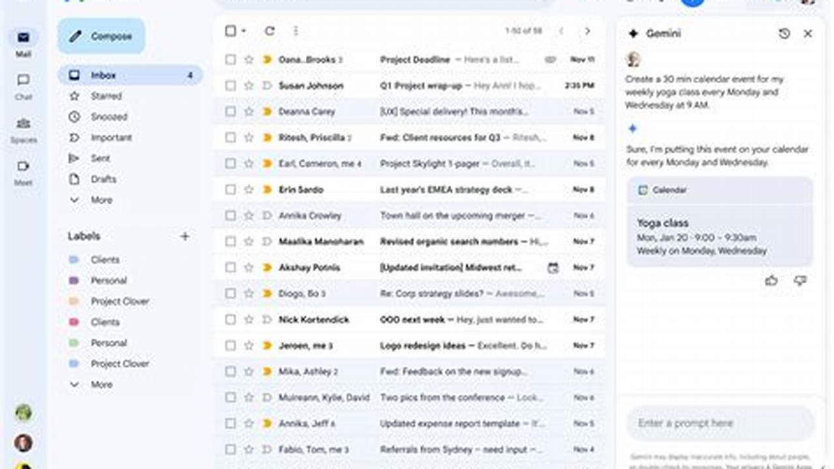Create a new label with the plus icon
The width and height of the screenshot is (834, 469).
click(185, 236)
